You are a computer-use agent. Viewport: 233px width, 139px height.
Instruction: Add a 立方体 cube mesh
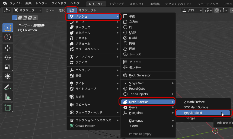[148, 22]
